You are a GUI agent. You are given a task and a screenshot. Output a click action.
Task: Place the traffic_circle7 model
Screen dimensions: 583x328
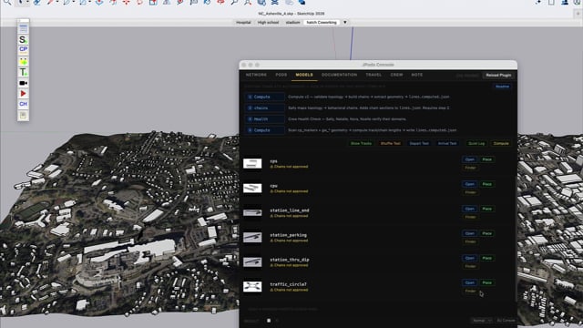(486, 282)
